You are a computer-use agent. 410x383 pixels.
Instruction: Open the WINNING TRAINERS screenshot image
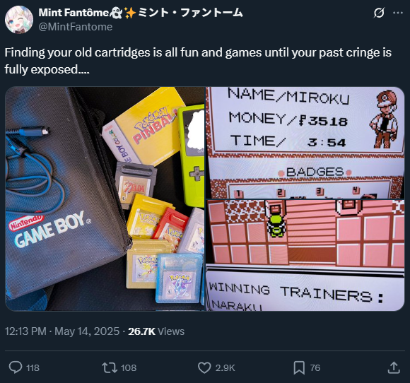[305, 255]
